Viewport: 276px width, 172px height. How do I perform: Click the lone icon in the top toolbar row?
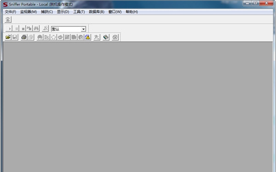coord(8,20)
